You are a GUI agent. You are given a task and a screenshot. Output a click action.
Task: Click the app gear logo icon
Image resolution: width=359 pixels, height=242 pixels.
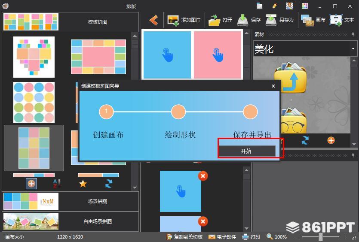[5, 6]
